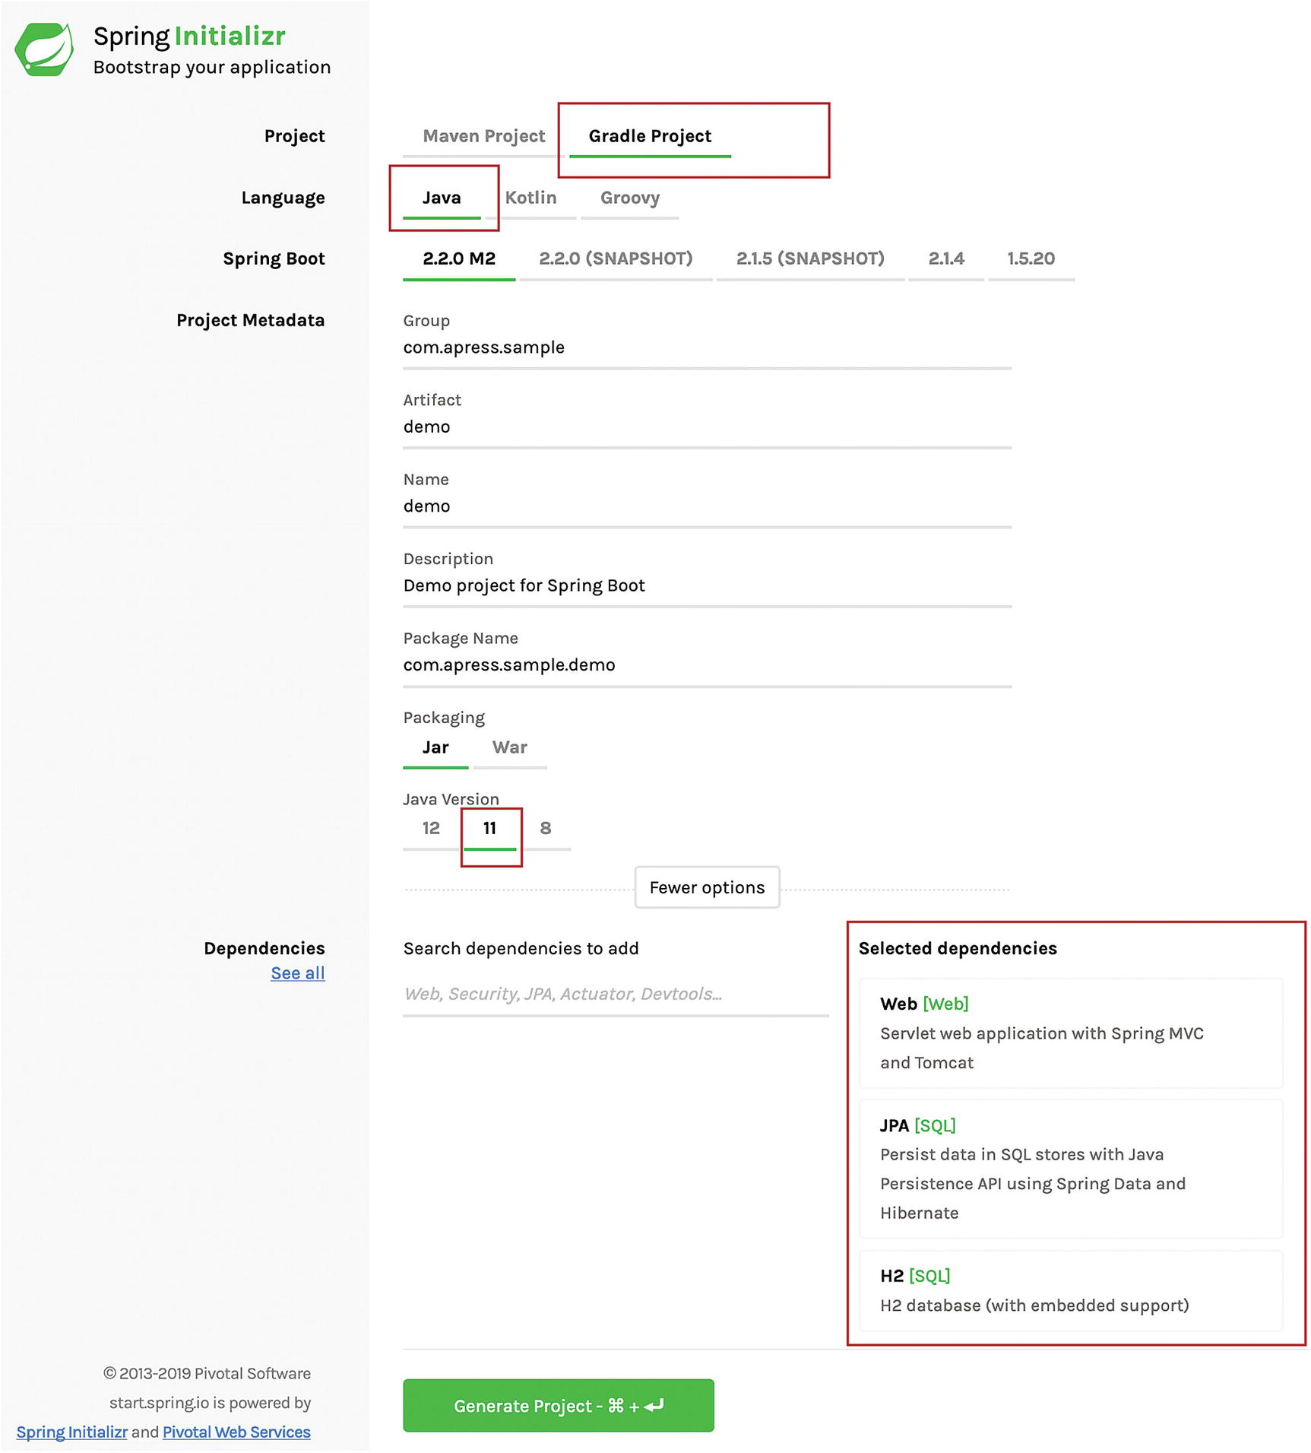Open the See all dependencies link
1311x1453 pixels.
point(298,973)
